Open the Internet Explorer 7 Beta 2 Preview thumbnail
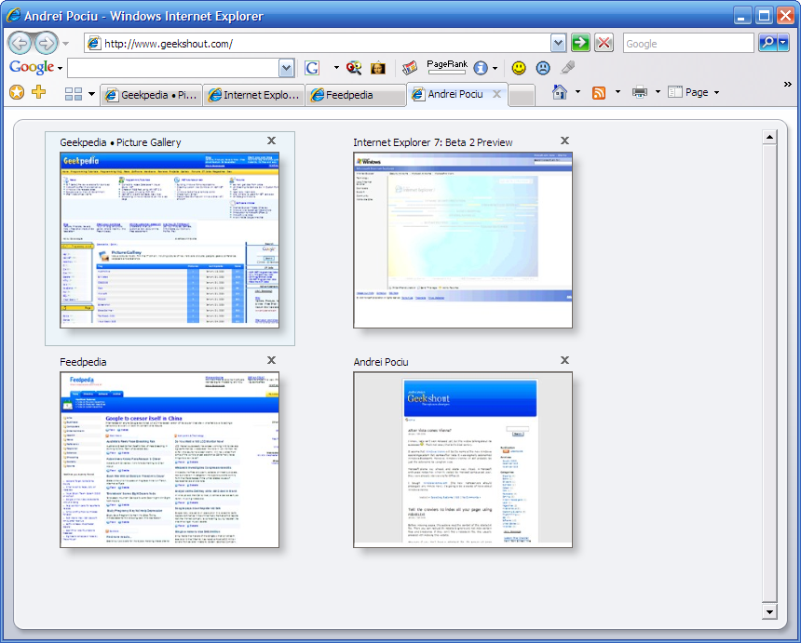Viewport: 801px width, 643px height. tap(463, 240)
